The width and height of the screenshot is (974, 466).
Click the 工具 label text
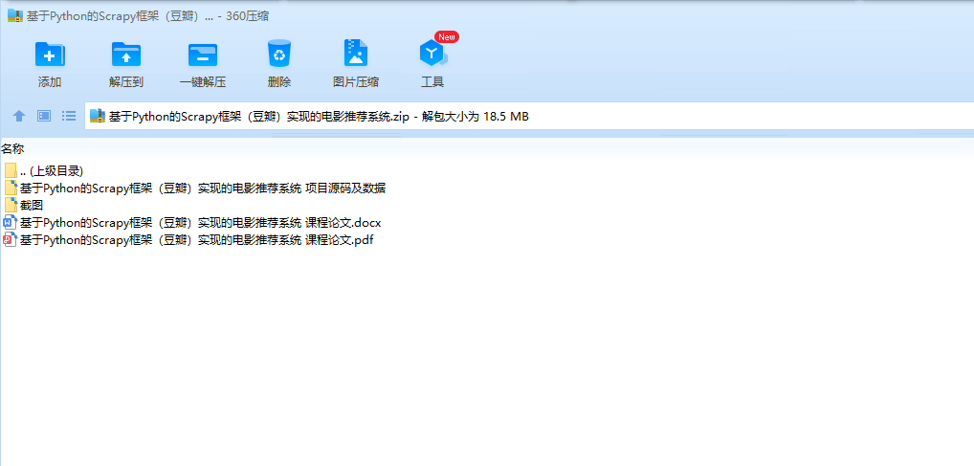point(432,82)
